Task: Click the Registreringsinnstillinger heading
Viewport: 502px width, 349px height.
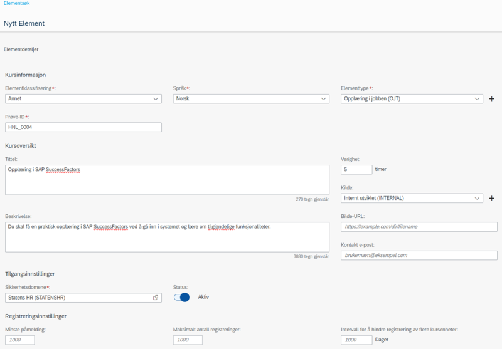Action: [x=36, y=316]
